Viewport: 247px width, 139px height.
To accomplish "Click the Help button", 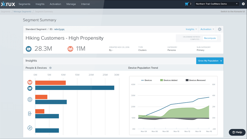I will (237, 132).
